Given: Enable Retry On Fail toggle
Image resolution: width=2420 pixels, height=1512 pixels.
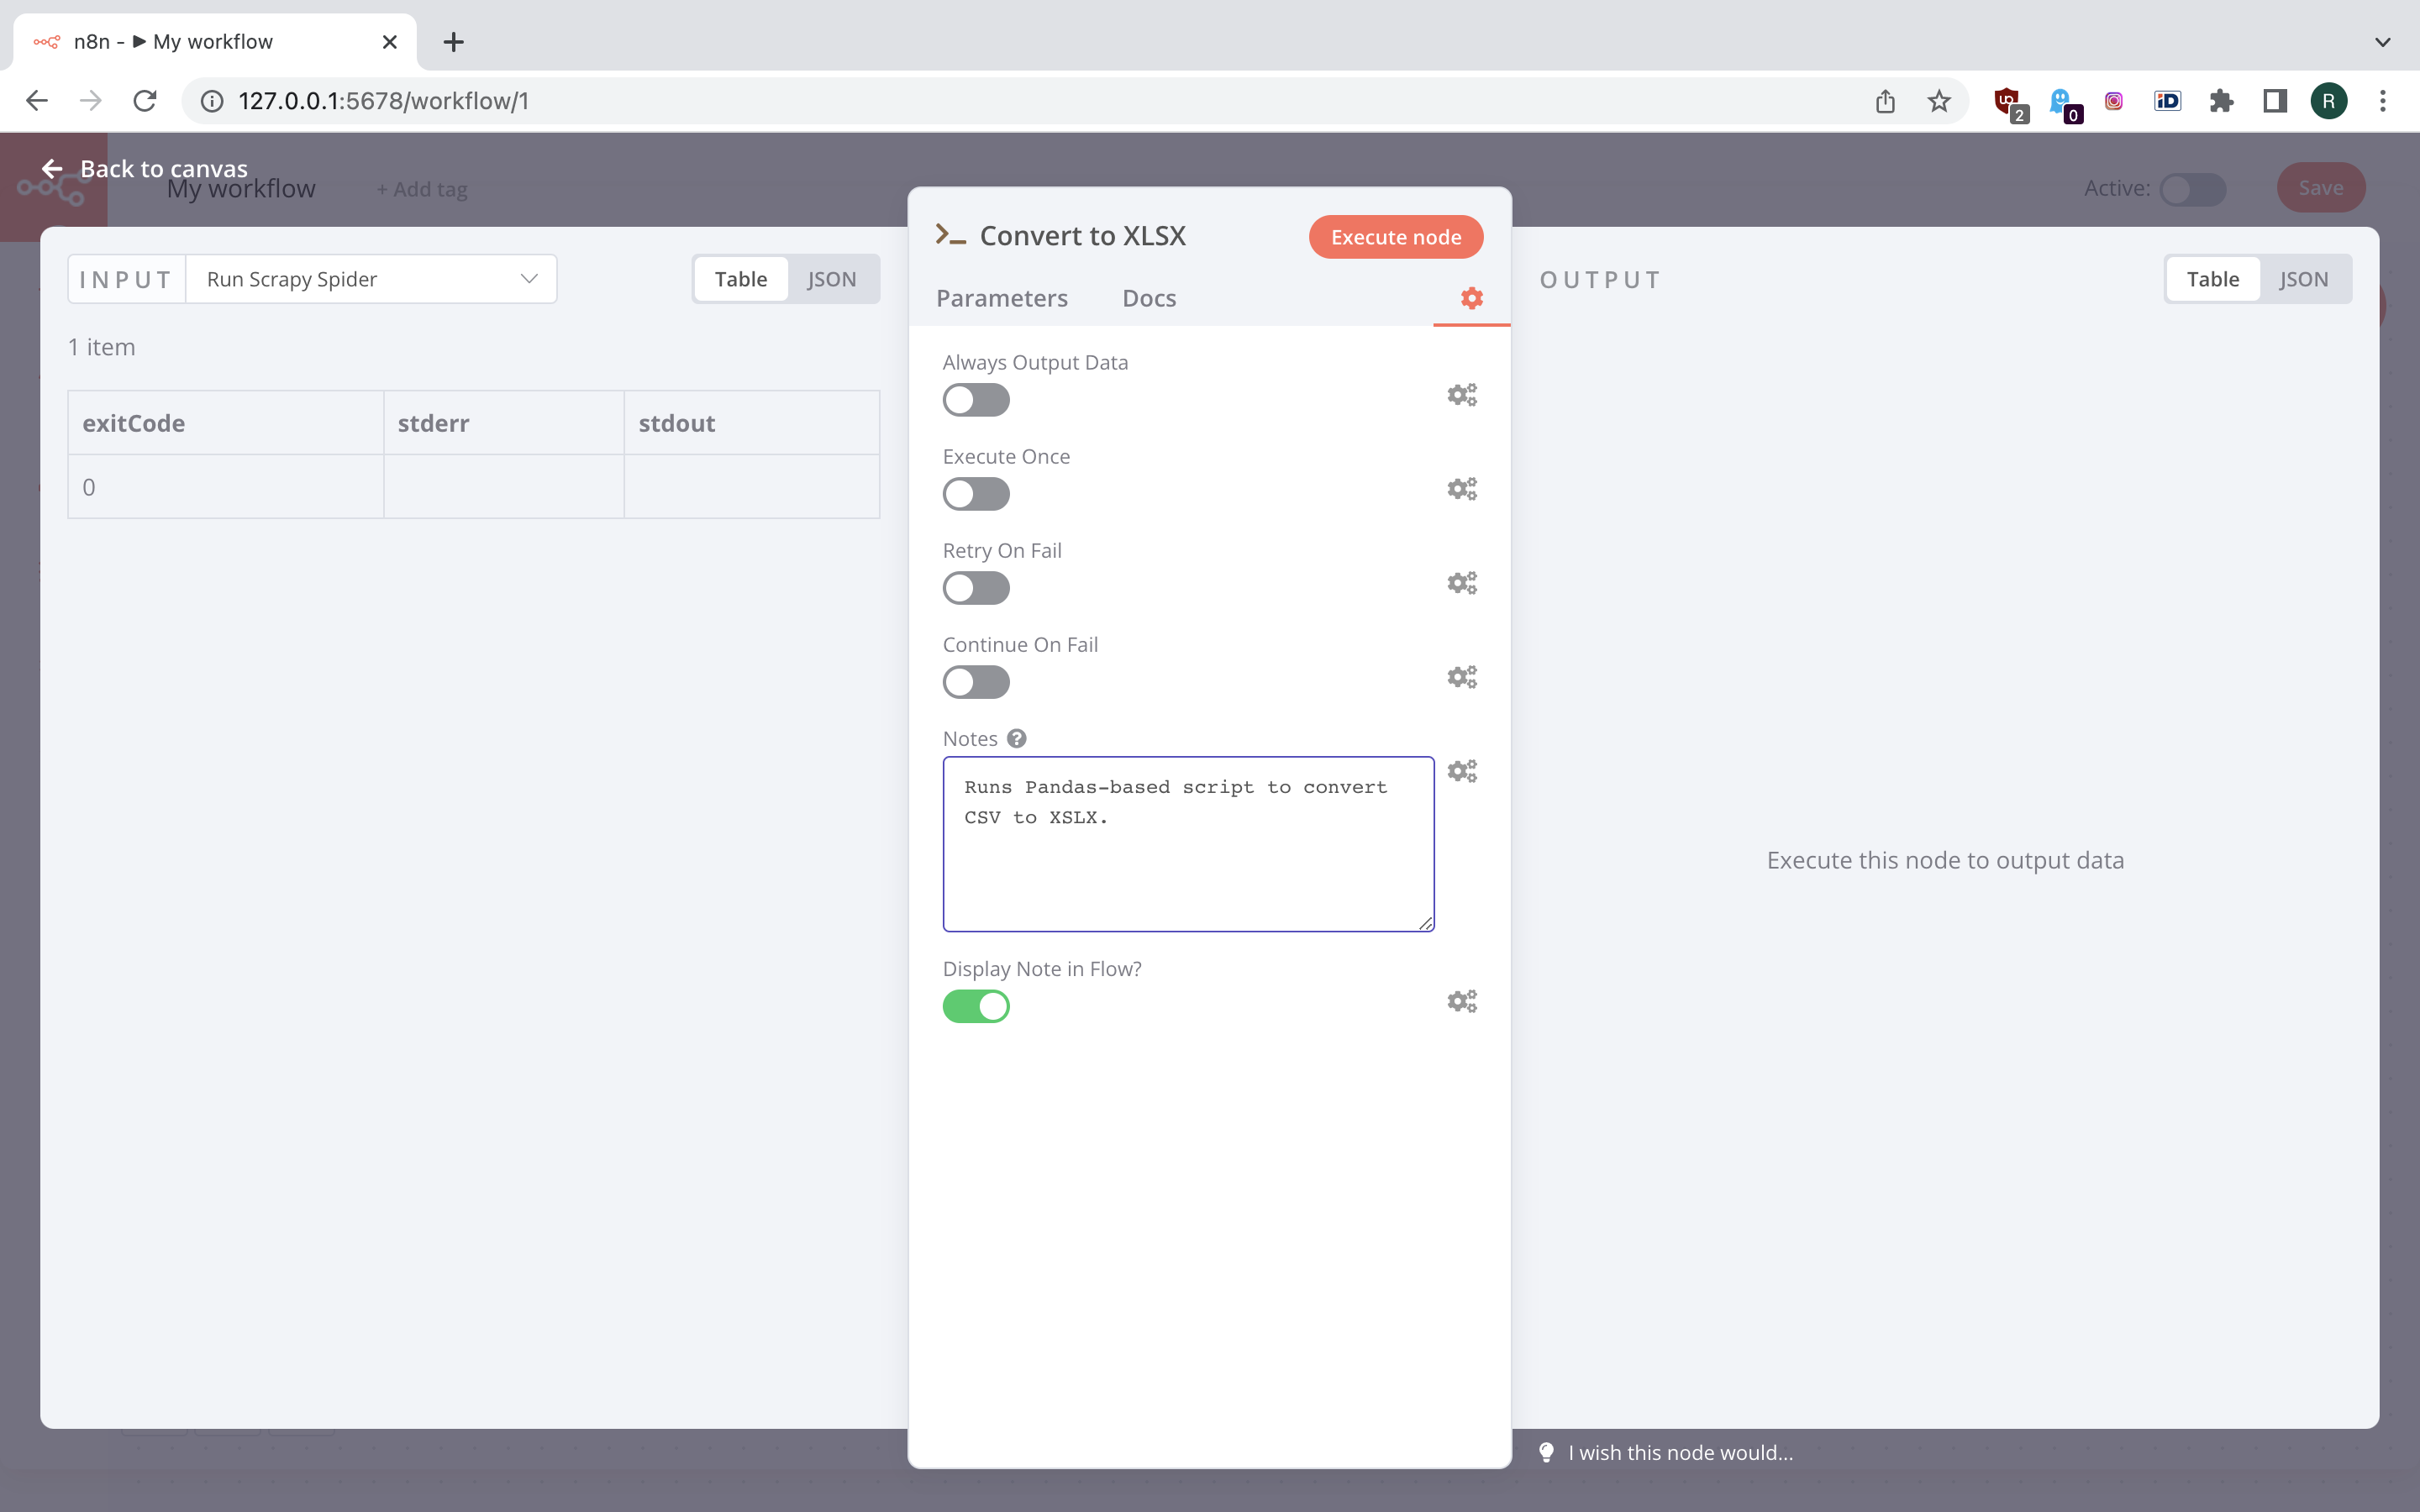Looking at the screenshot, I should [x=976, y=588].
